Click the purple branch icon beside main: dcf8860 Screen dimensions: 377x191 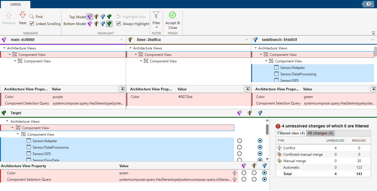[x=4, y=39]
